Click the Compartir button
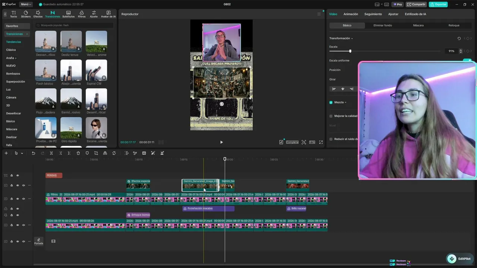The image size is (477, 268). coord(416,4)
